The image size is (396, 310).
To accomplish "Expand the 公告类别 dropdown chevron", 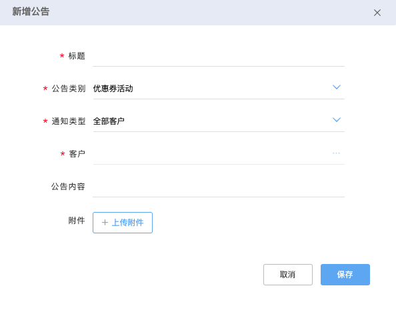I will [337, 87].
